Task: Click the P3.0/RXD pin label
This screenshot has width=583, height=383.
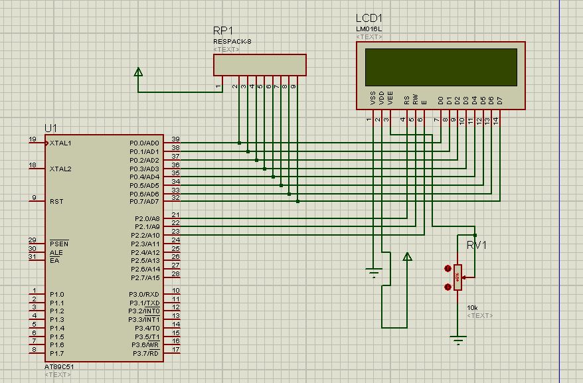Action: coord(144,295)
